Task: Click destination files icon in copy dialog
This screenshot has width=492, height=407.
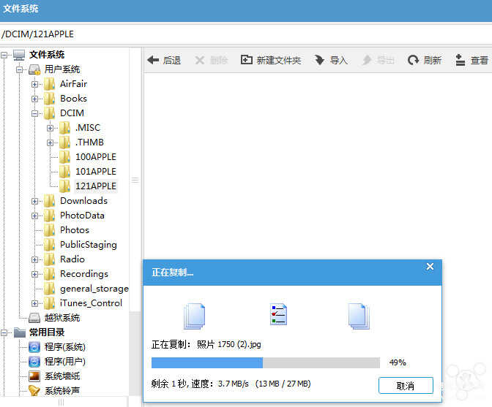Action: [359, 316]
